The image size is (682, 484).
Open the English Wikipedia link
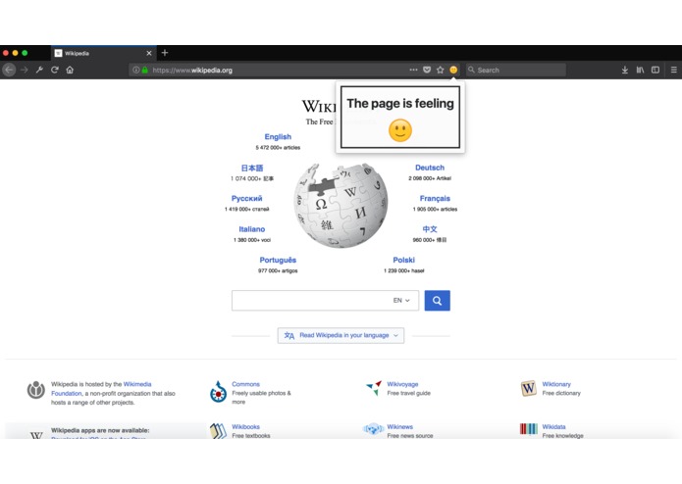tap(278, 137)
